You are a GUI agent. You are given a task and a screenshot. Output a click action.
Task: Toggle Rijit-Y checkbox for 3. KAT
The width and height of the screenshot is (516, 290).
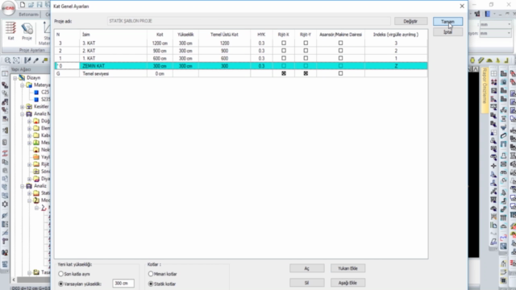click(306, 43)
